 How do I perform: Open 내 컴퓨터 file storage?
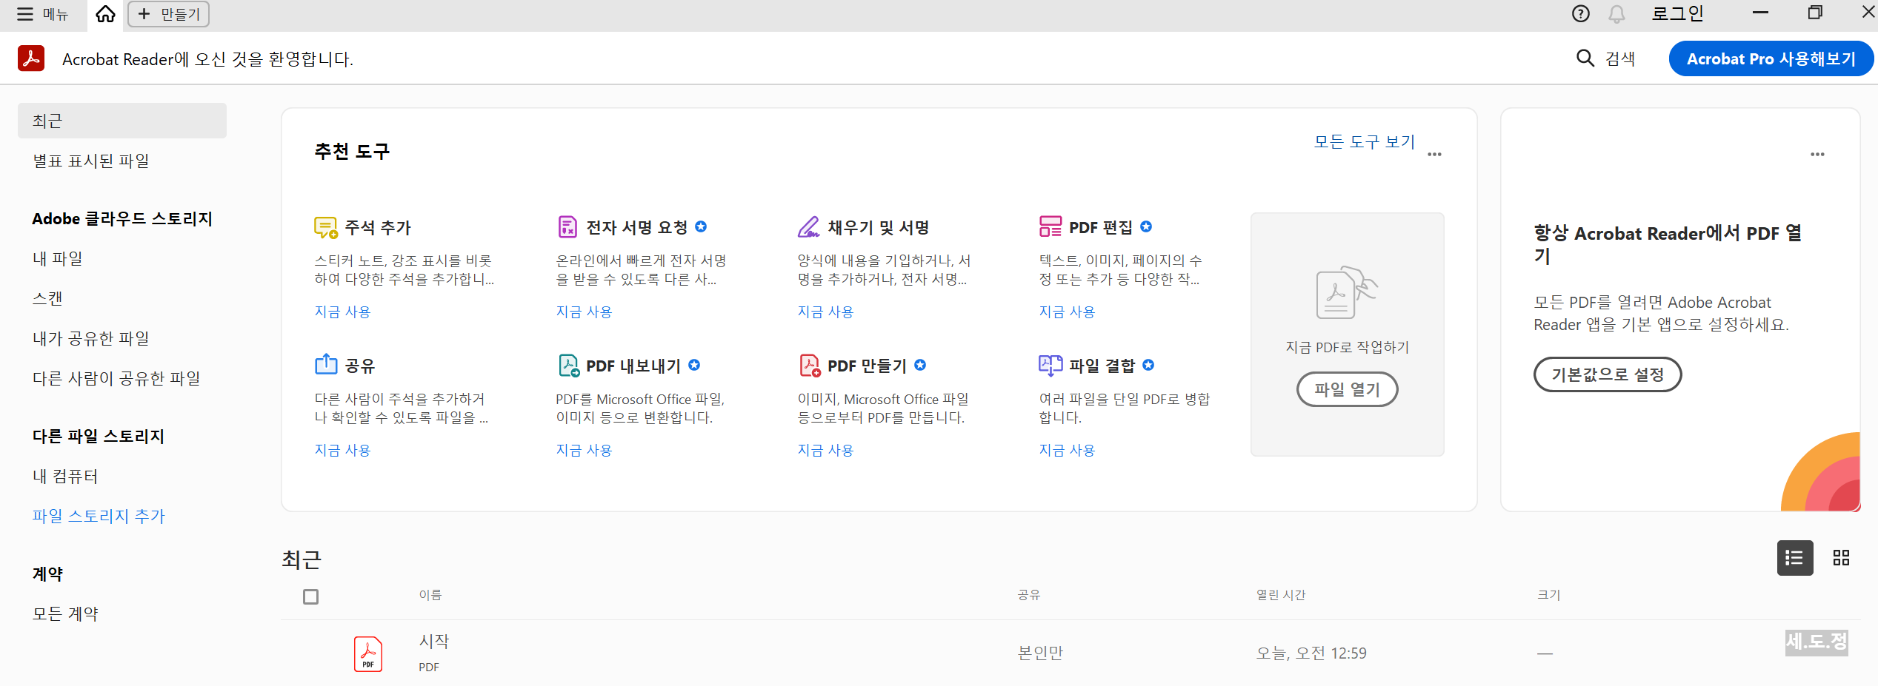pos(65,476)
